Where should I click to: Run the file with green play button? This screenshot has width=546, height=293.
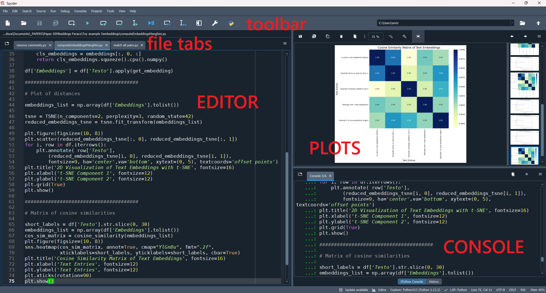87,23
